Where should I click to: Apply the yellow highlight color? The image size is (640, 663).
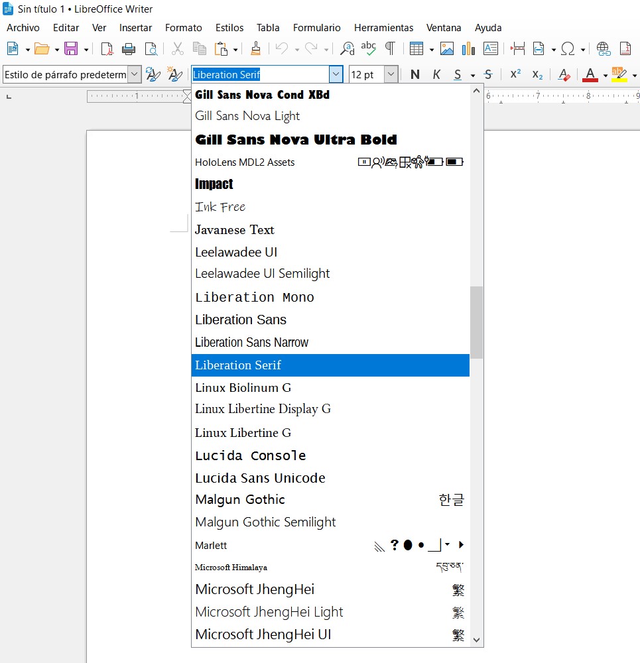(619, 75)
